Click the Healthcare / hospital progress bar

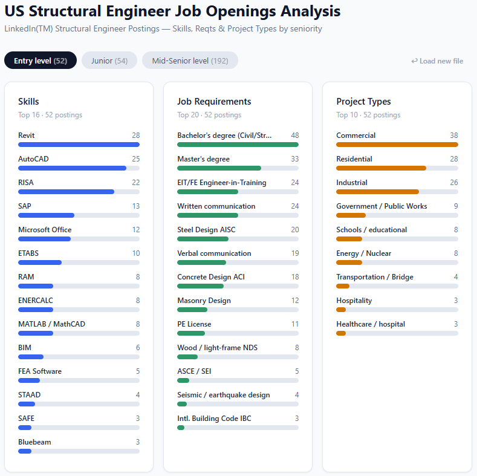[397, 333]
